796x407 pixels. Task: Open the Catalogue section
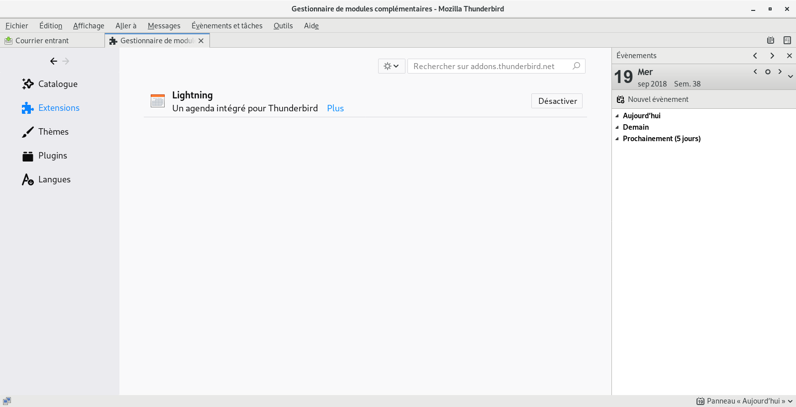point(50,84)
